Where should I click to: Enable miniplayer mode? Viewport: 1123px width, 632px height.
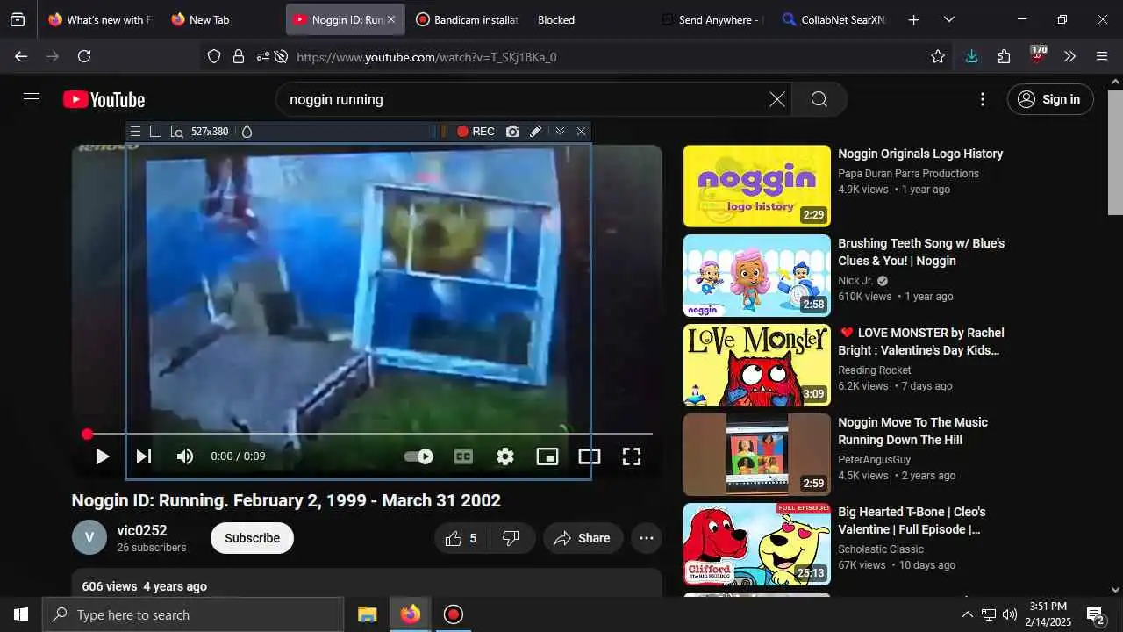point(547,456)
